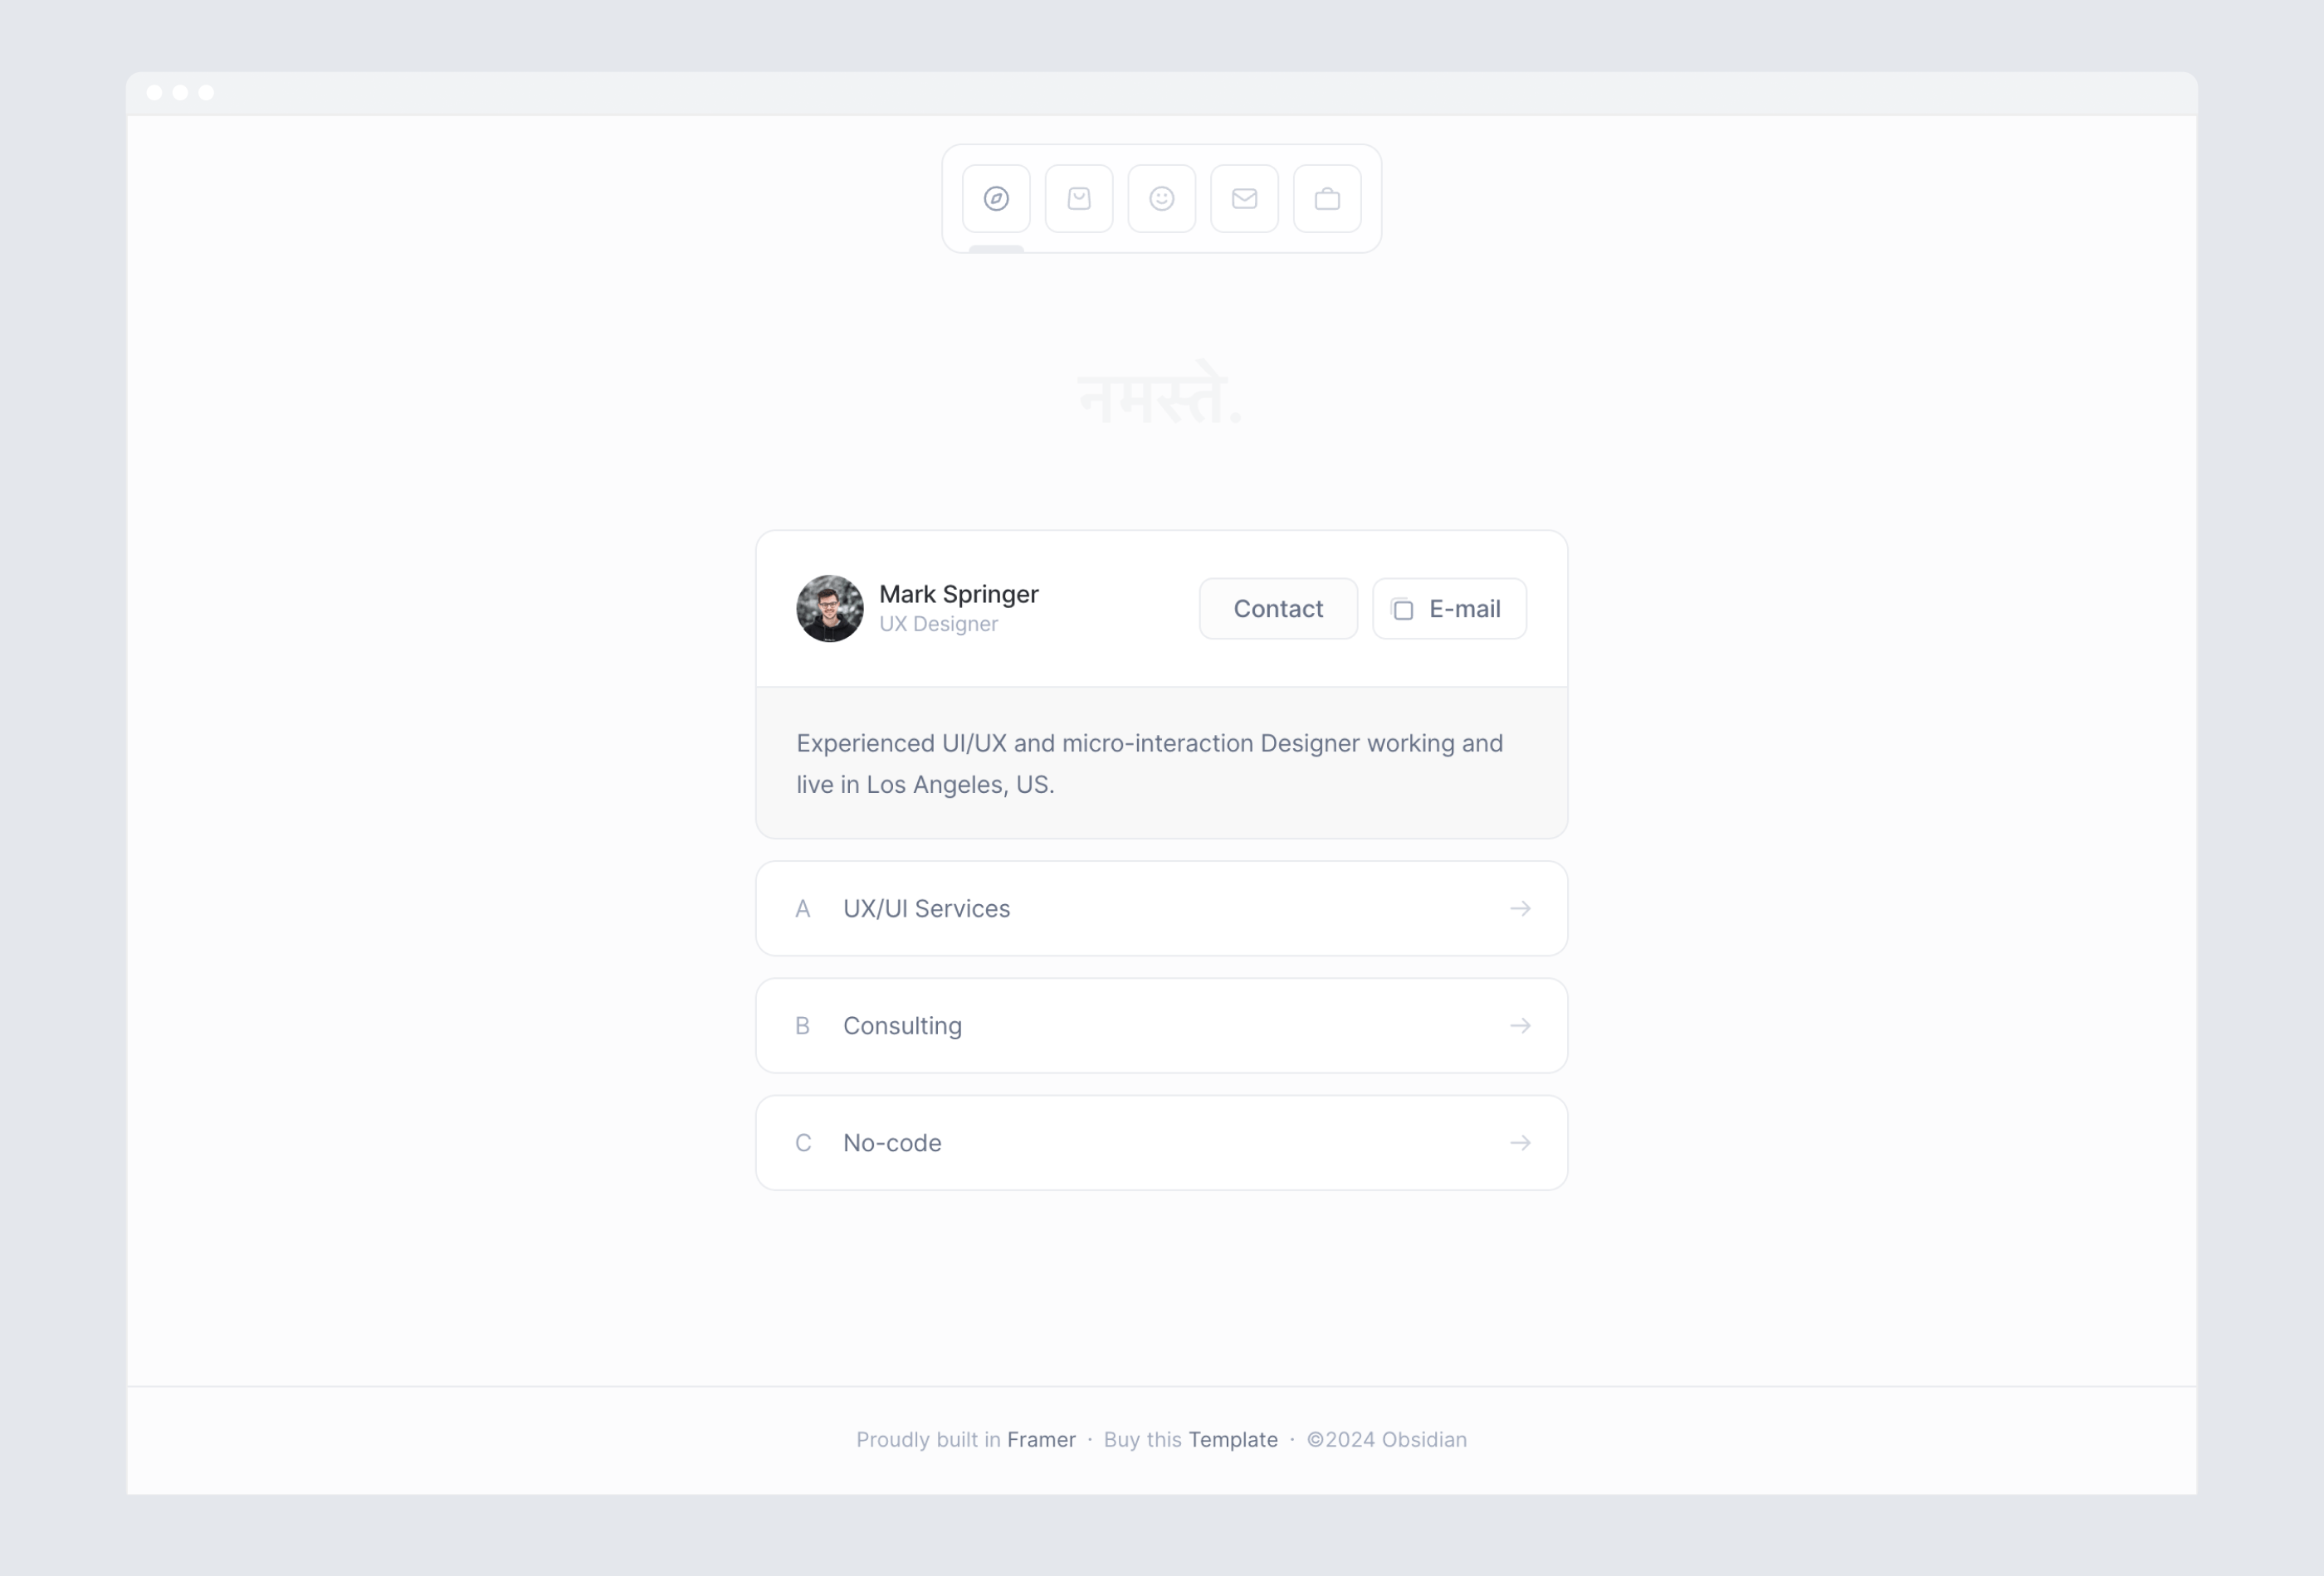2324x1576 pixels.
Task: Click the compass/home navigation icon
Action: [x=998, y=197]
